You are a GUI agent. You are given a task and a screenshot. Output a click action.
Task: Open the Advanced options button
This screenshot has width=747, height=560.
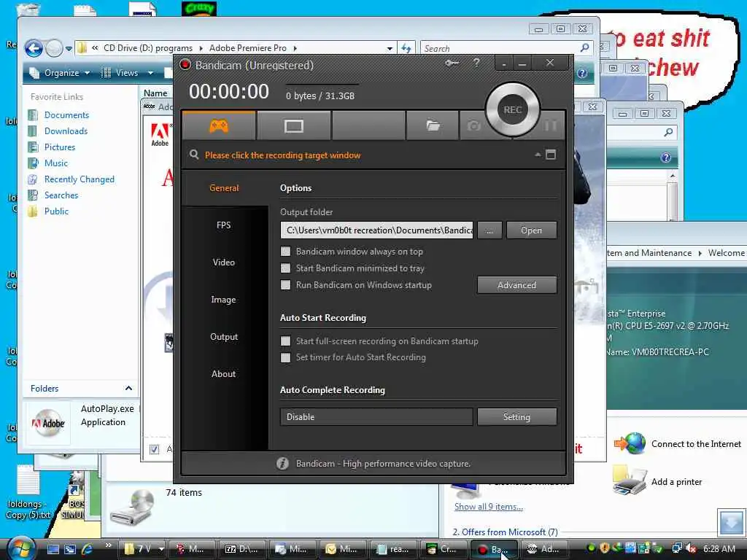tap(517, 285)
